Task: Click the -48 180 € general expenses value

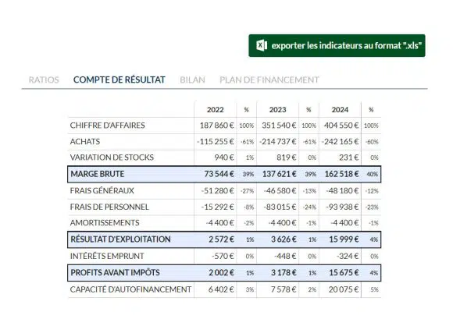Action: (342, 191)
